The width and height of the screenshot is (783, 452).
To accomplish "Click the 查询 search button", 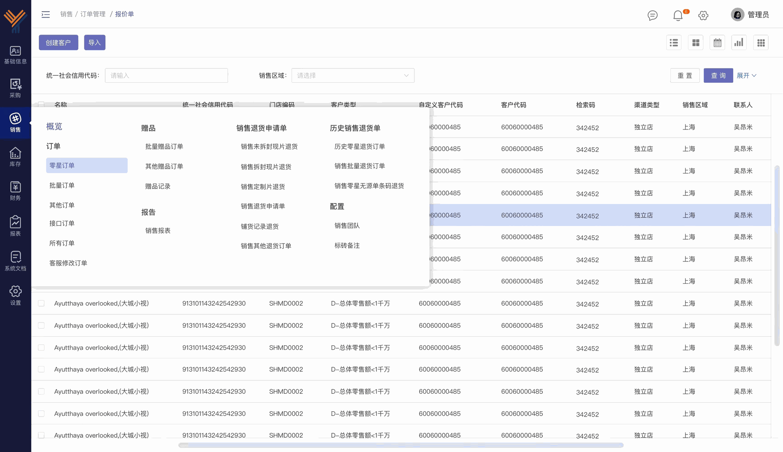I will click(x=718, y=75).
